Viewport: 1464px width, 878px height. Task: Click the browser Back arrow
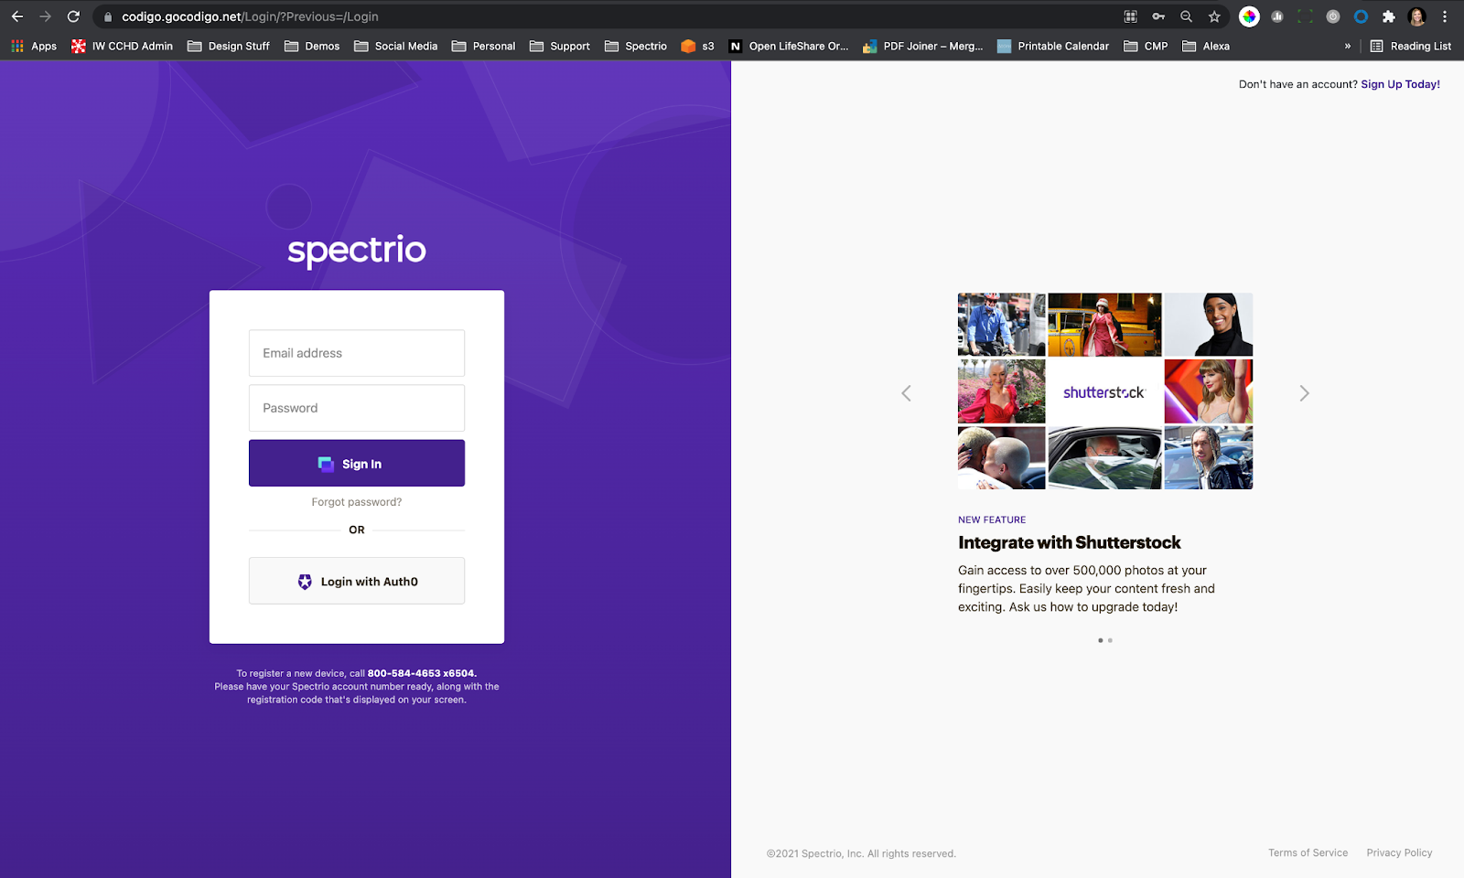point(17,16)
